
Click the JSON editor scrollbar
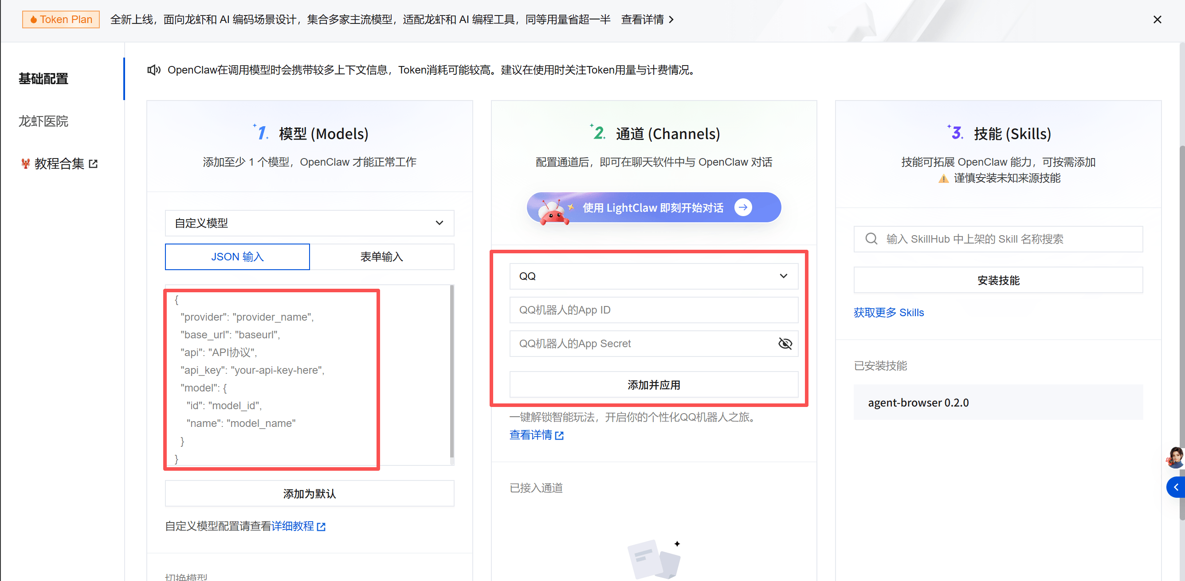(452, 372)
